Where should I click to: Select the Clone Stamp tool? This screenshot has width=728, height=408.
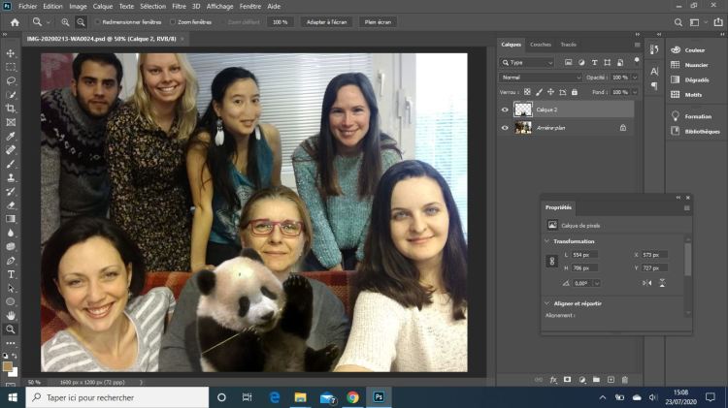(11, 177)
